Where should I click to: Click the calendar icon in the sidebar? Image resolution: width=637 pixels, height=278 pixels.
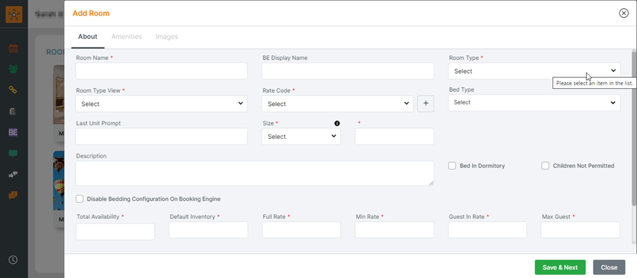click(x=13, y=48)
